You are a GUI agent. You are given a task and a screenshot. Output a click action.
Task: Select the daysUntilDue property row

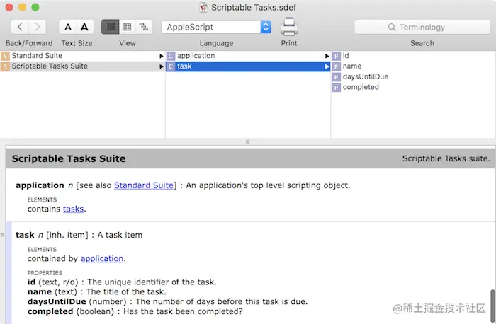[413, 76]
